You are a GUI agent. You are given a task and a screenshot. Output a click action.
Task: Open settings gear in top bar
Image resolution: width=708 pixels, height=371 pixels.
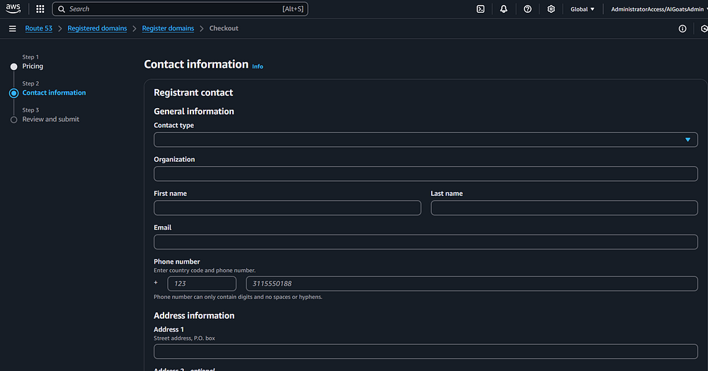coord(552,9)
